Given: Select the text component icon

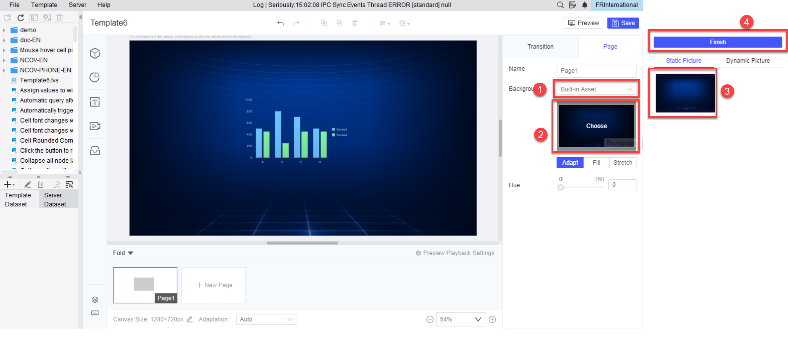Looking at the screenshot, I should tap(95, 102).
